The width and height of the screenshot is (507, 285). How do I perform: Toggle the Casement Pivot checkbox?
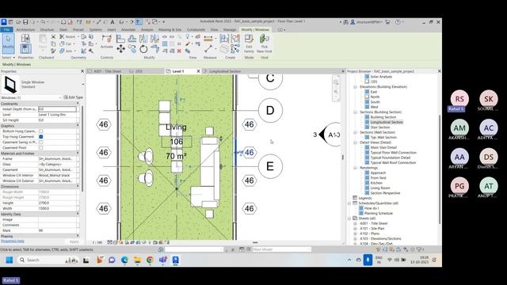coord(40,148)
